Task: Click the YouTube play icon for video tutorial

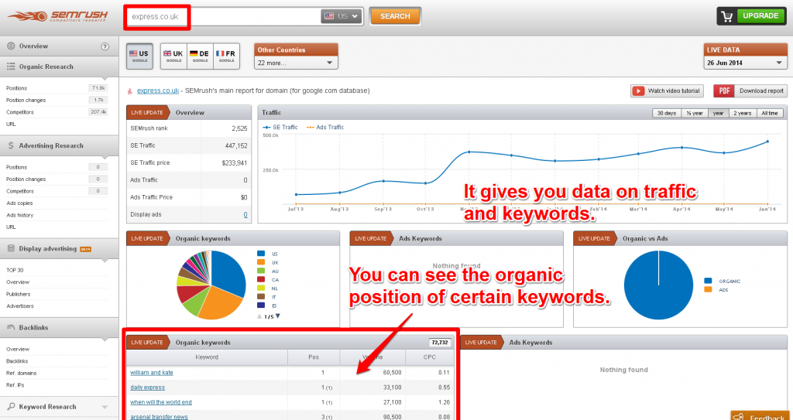Action: [x=639, y=91]
